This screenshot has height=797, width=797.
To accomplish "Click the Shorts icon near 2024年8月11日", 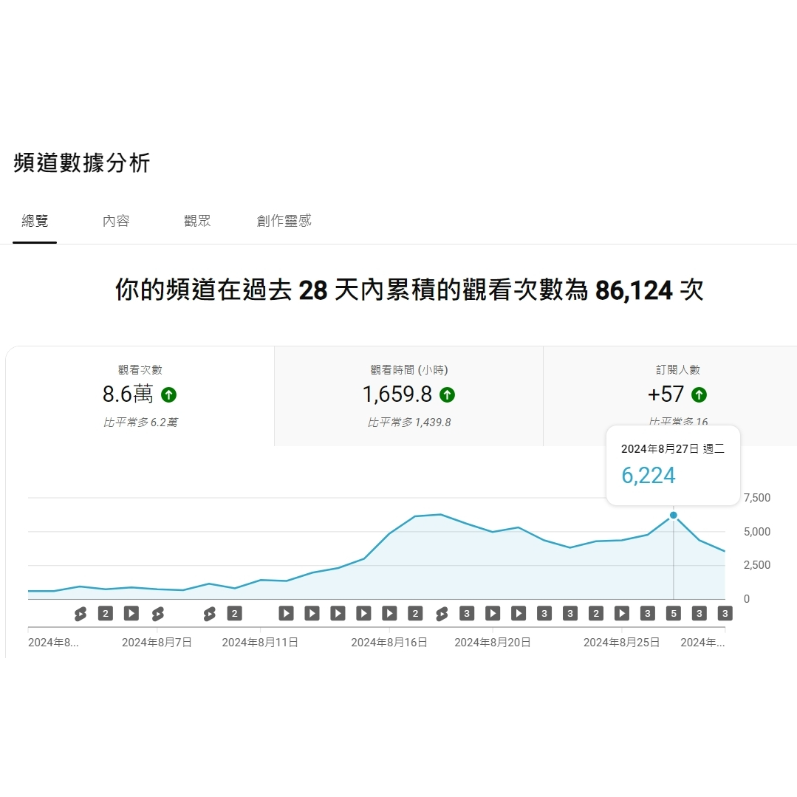I will (209, 613).
